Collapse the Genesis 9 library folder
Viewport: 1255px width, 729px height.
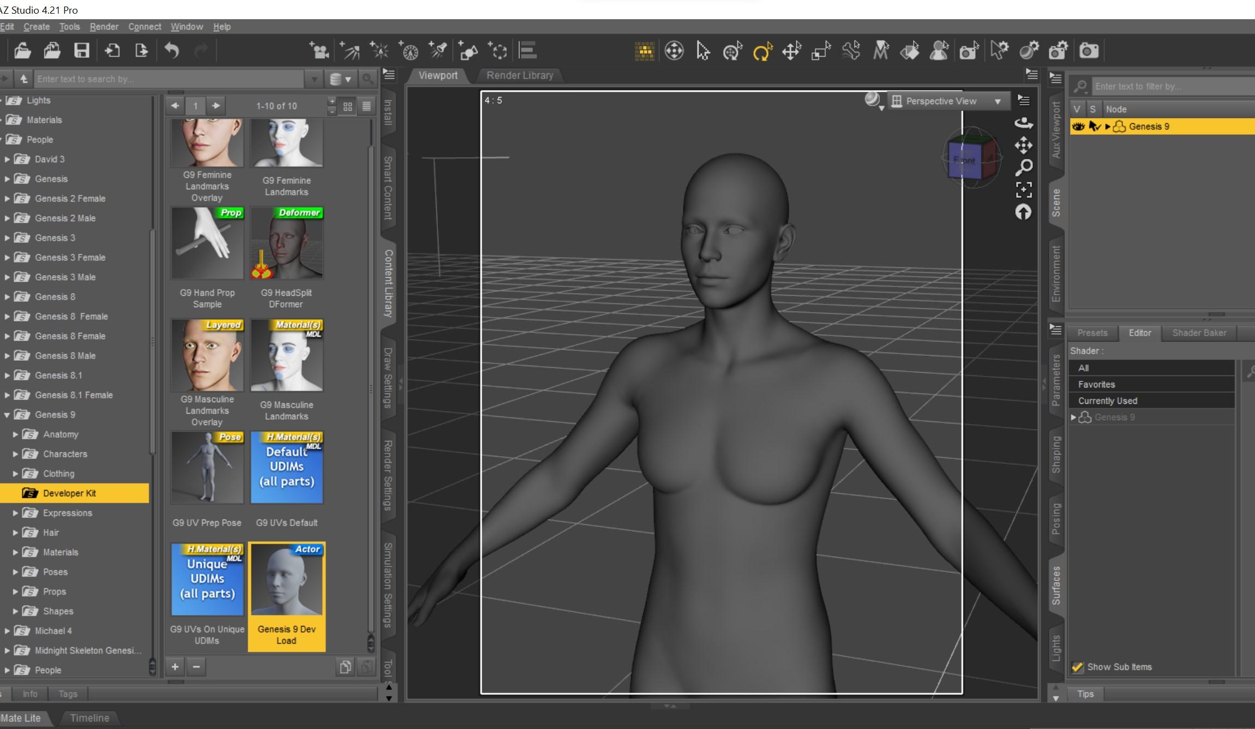point(7,415)
